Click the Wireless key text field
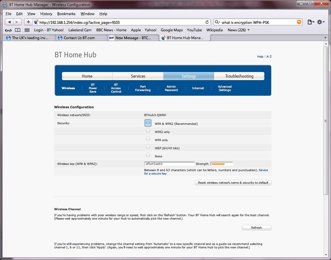331x260 pixels. pyautogui.click(x=169, y=164)
